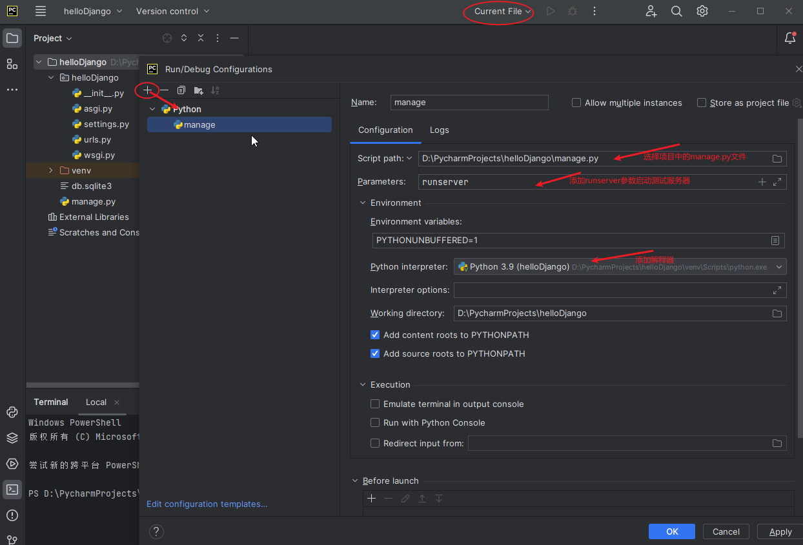Enable Run with Python Console
Viewport: 803px width, 545px height.
[375, 422]
